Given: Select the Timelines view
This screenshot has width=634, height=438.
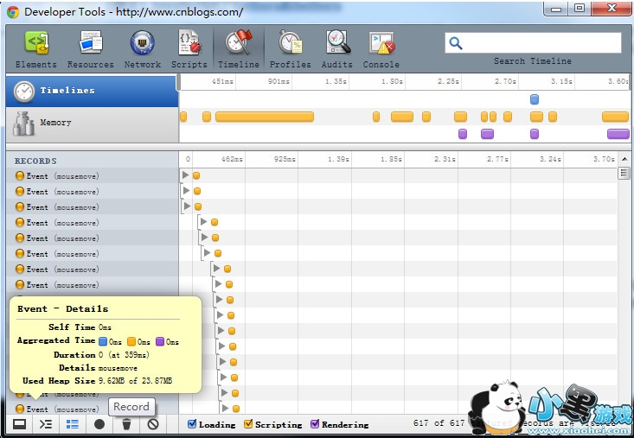Looking at the screenshot, I should pos(93,91).
